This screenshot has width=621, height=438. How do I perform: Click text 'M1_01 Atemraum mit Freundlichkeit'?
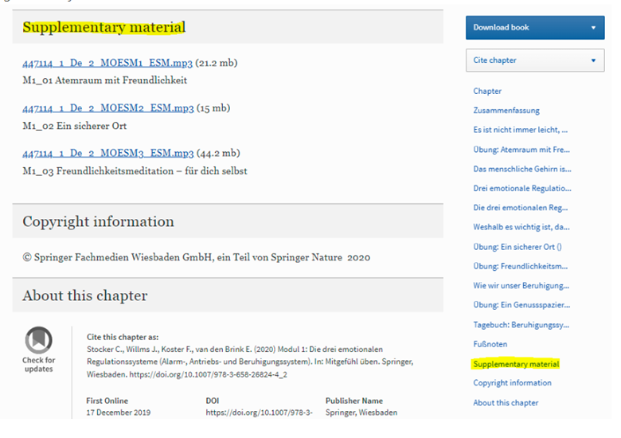(104, 80)
